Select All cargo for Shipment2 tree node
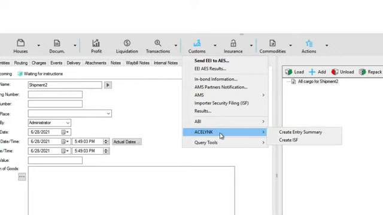This screenshot has width=383, height=215. click(x=318, y=81)
